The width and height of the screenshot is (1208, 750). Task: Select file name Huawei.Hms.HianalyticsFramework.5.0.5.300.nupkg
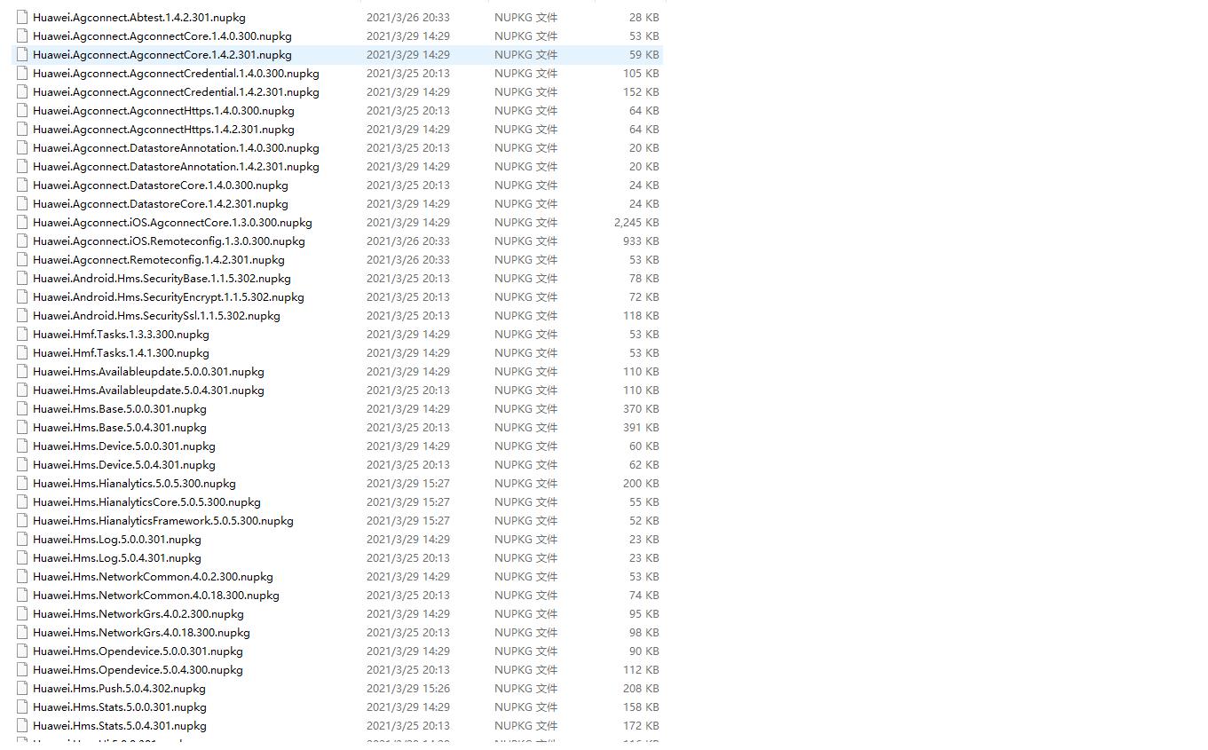click(x=163, y=520)
